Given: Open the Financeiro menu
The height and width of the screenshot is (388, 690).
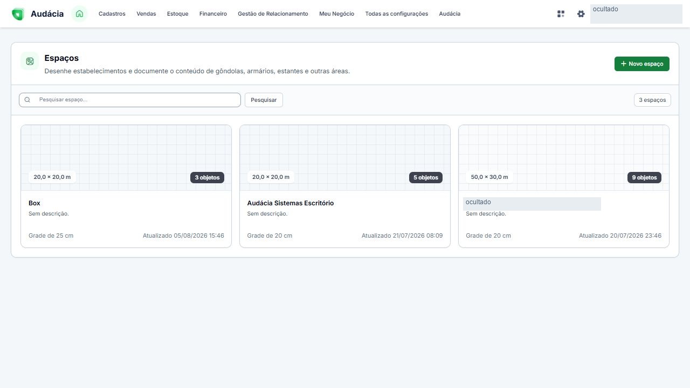Looking at the screenshot, I should point(213,14).
